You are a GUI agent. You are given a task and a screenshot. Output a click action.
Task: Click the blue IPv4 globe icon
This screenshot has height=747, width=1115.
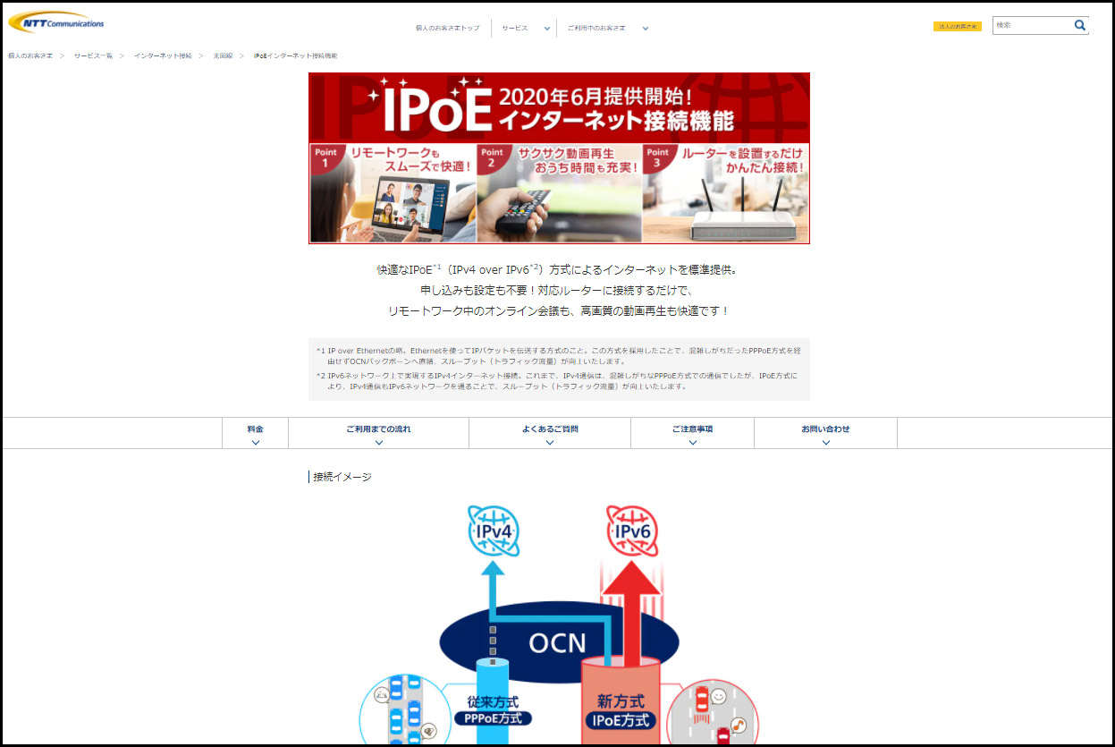(494, 531)
